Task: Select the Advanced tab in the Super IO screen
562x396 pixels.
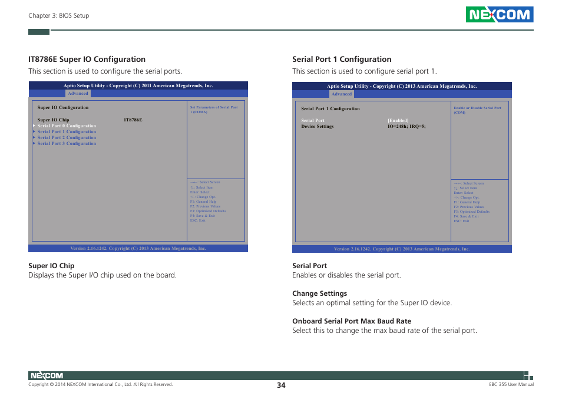Action: (x=78, y=94)
